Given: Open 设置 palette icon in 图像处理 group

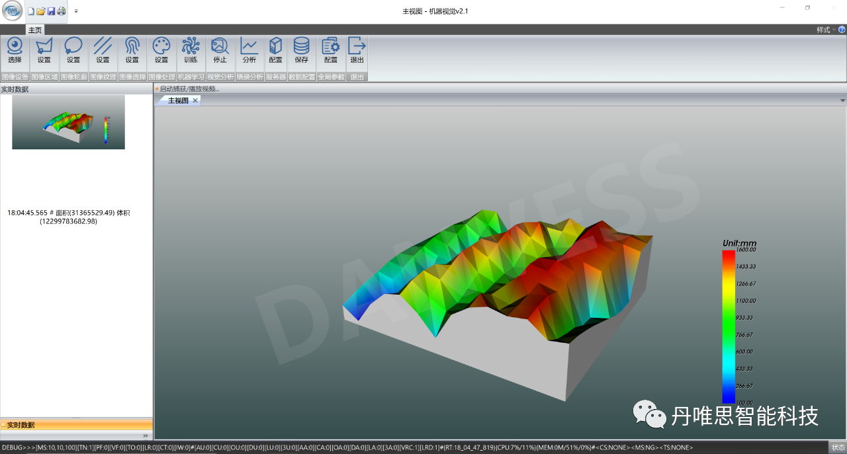Looking at the screenshot, I should (x=161, y=50).
